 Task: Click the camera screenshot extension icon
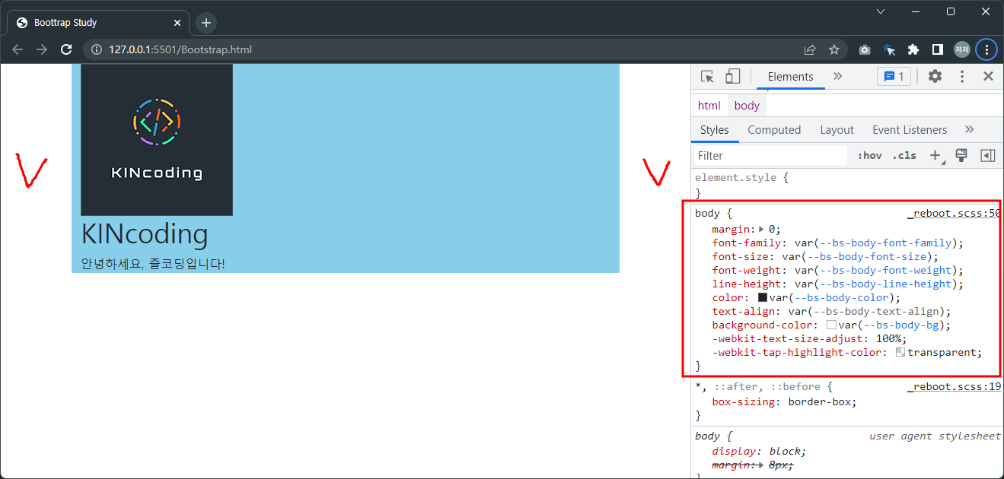point(864,49)
